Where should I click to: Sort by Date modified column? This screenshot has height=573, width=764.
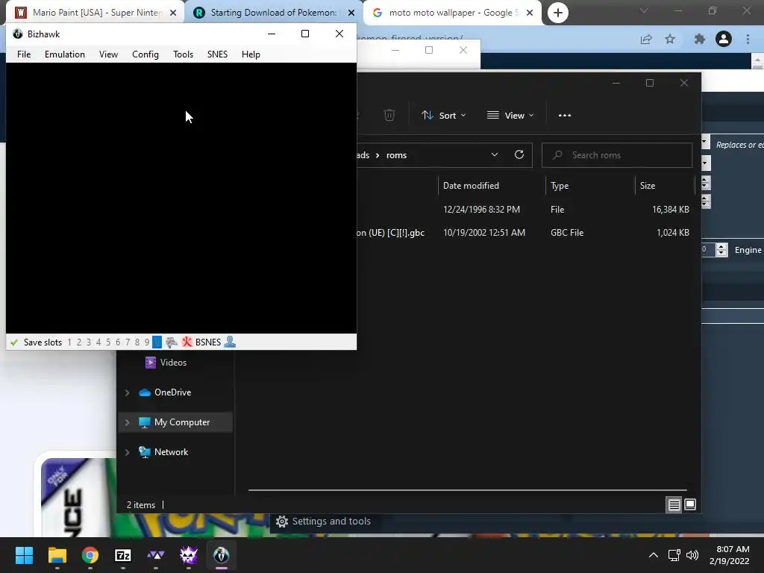click(471, 186)
